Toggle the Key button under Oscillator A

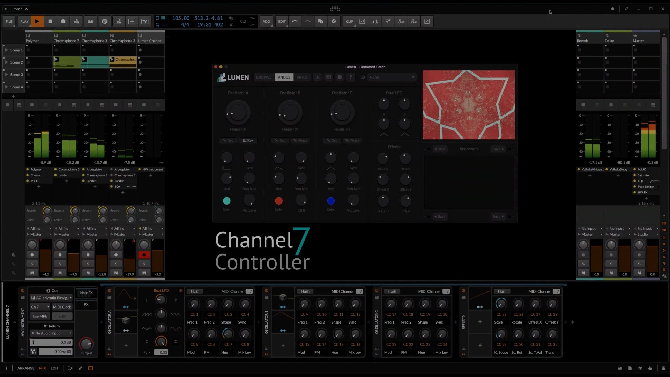[x=248, y=140]
